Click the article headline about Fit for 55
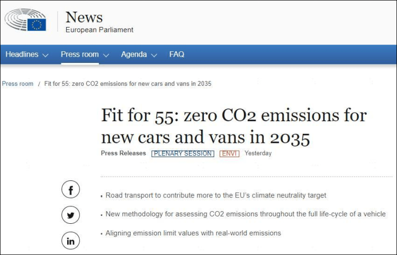397x255 pixels. click(x=233, y=127)
